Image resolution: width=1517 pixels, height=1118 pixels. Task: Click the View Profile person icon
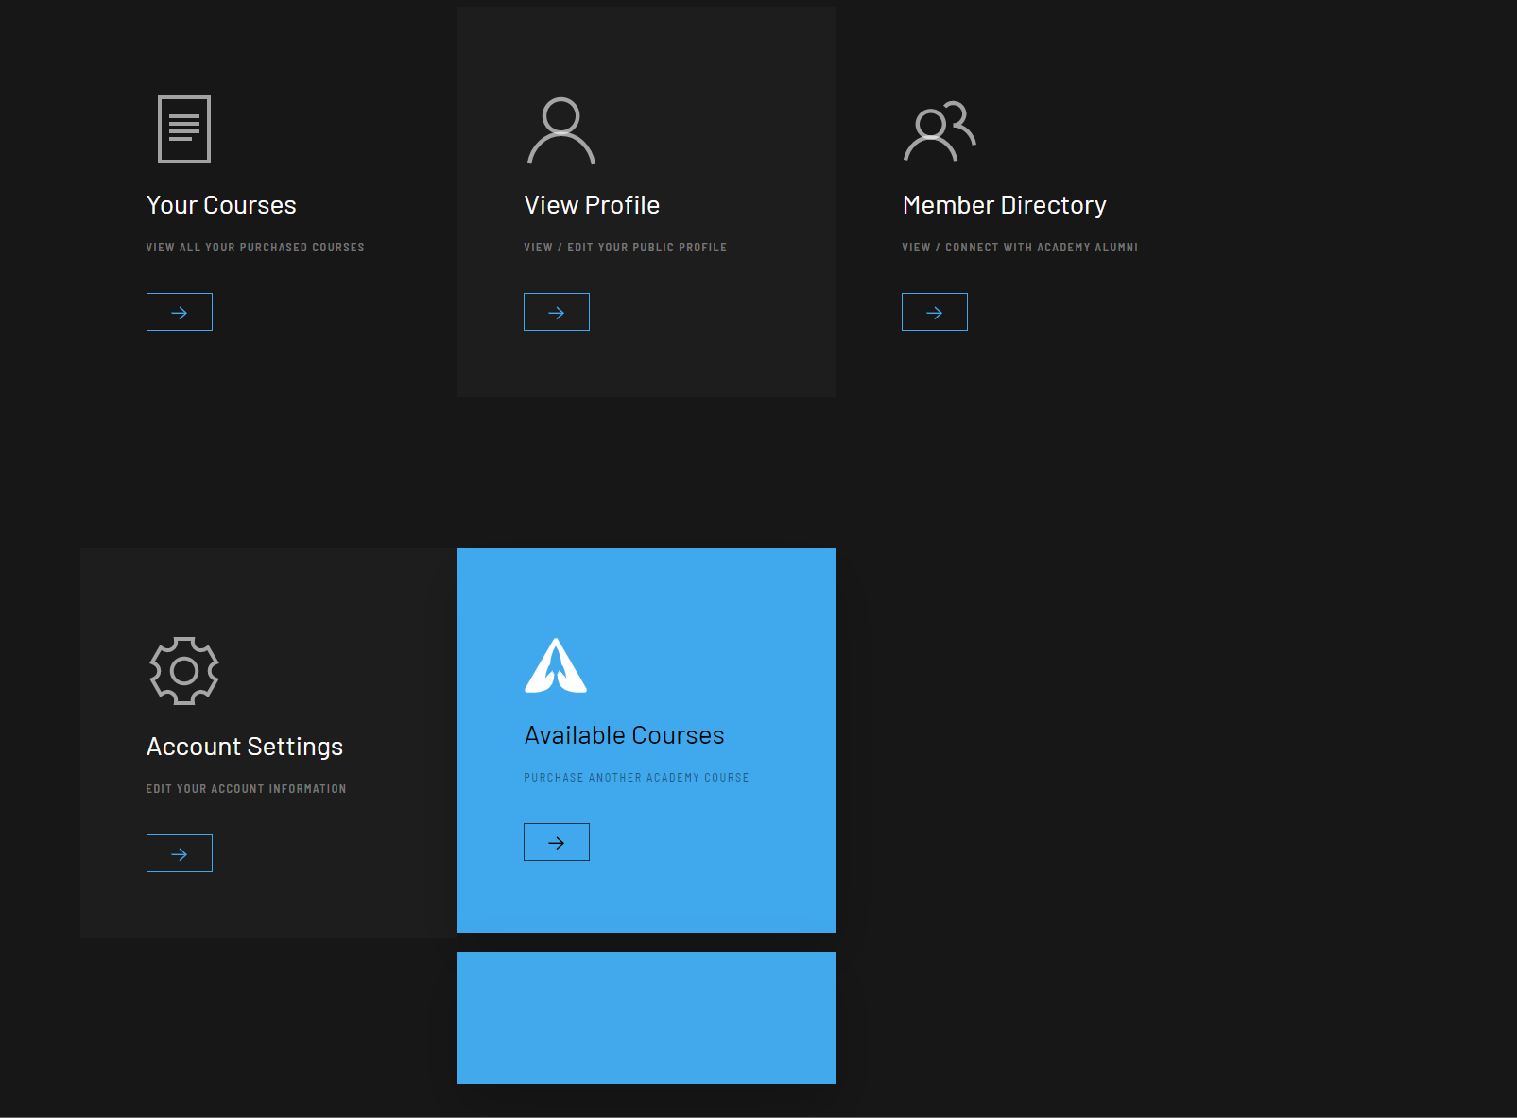(561, 130)
